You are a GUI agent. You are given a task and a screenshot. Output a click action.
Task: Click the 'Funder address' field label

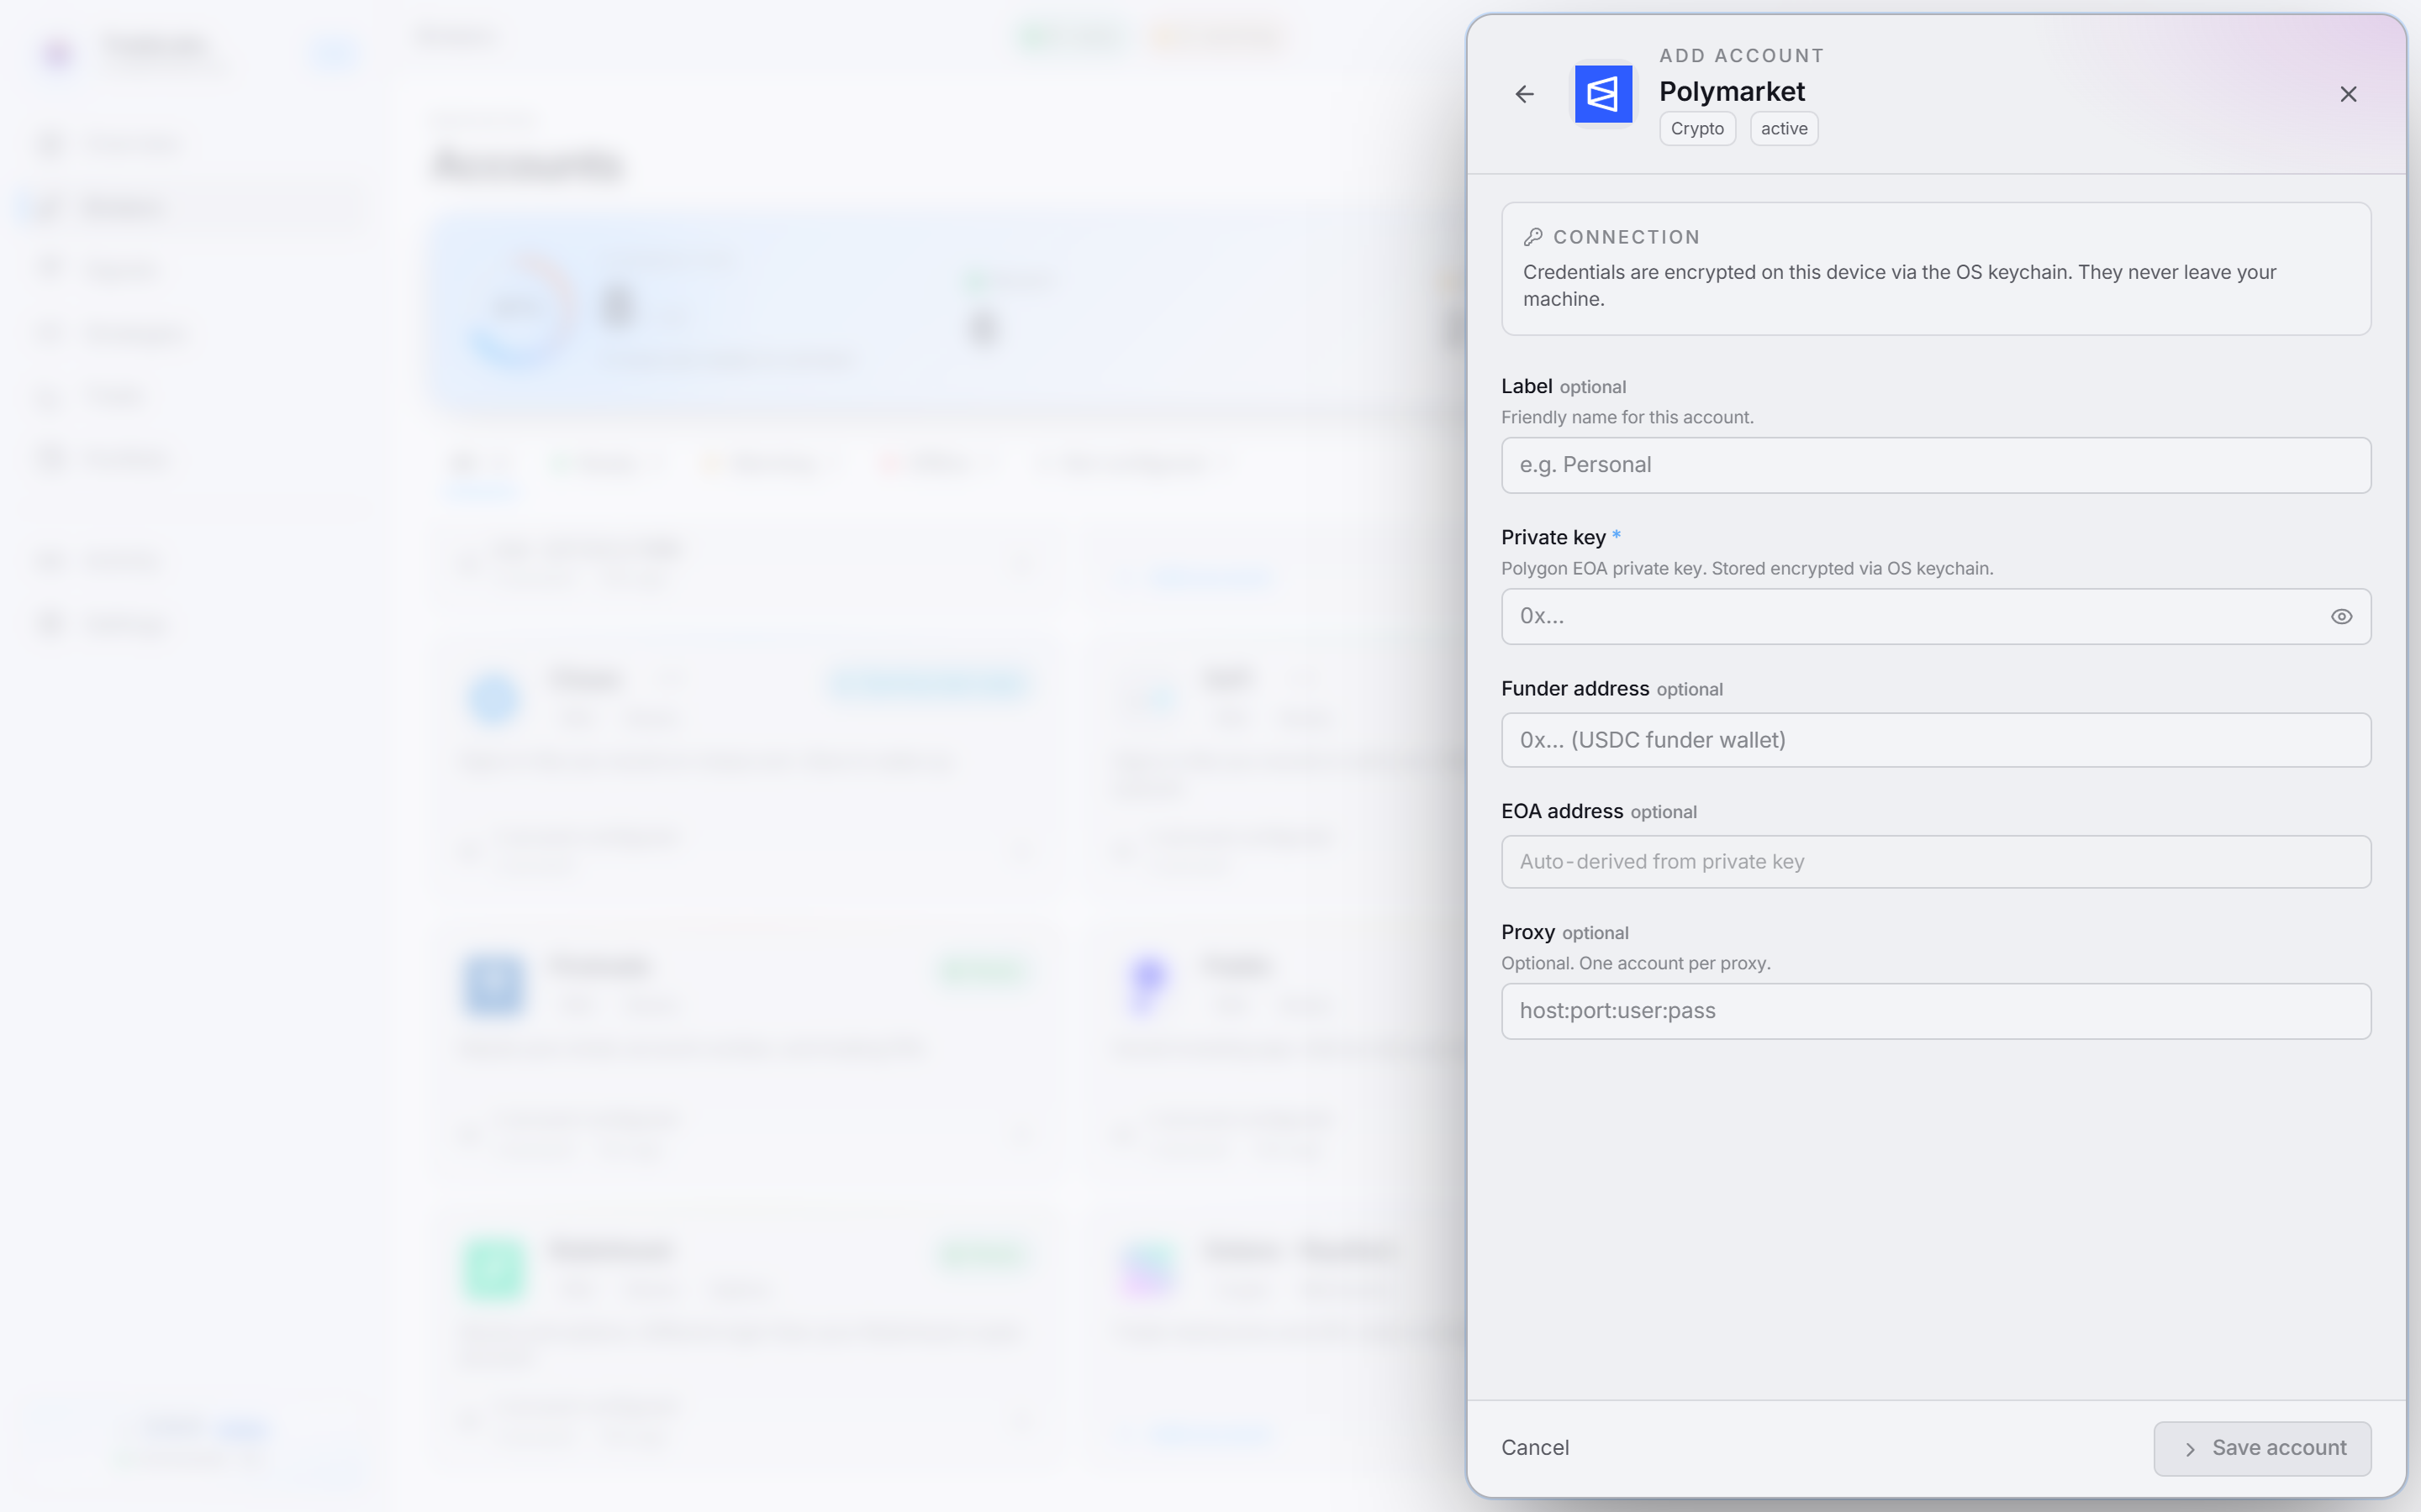(1574, 688)
